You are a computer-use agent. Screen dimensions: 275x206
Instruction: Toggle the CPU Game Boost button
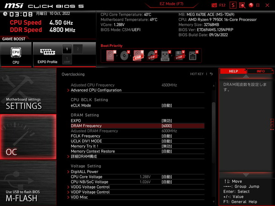(16, 54)
